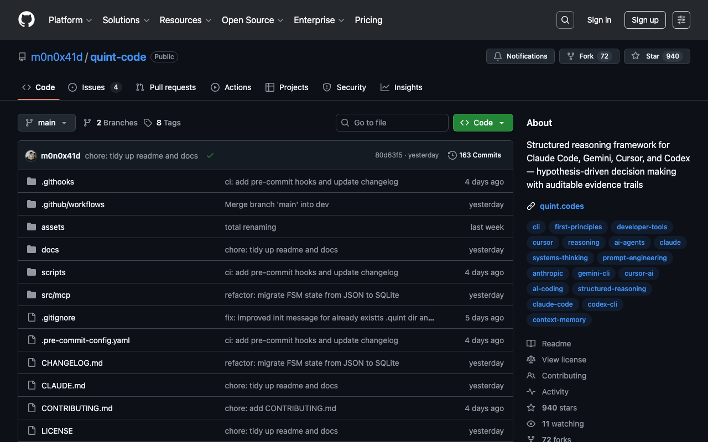Open the View license sidebar link

click(x=564, y=360)
